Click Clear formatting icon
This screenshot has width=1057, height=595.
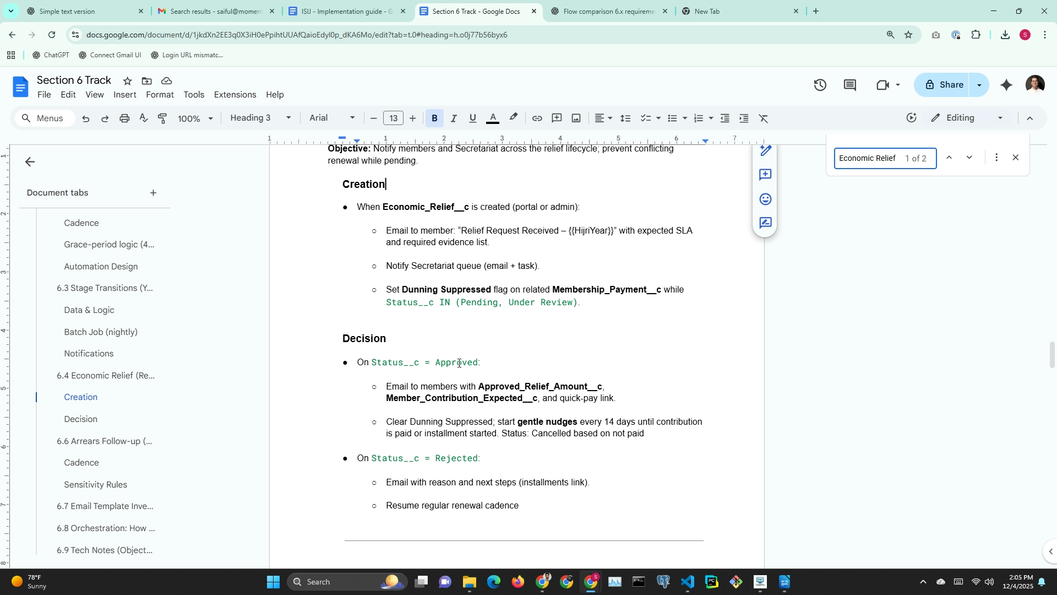[764, 118]
